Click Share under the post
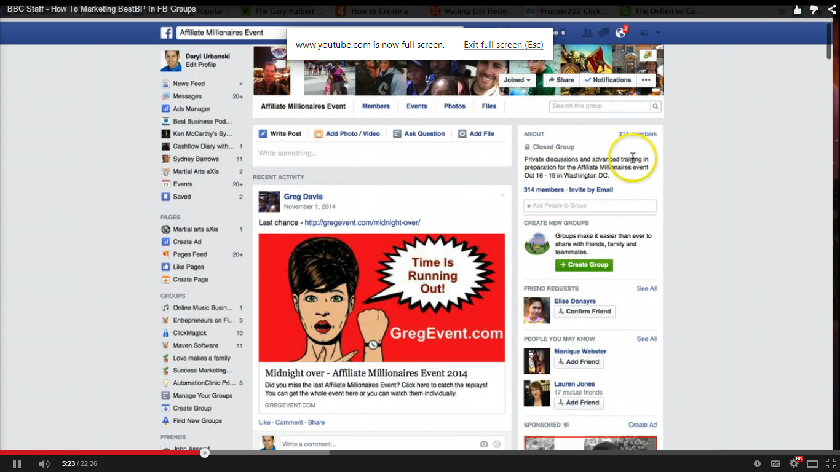This screenshot has width=840, height=472. click(316, 422)
